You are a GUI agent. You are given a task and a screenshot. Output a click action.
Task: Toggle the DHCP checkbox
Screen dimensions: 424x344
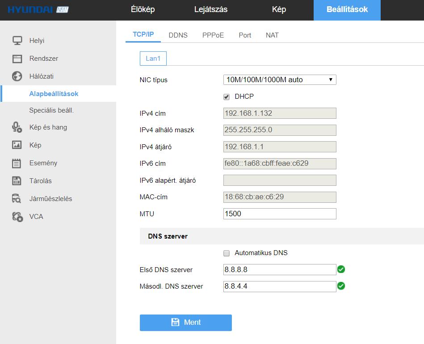[x=227, y=97]
